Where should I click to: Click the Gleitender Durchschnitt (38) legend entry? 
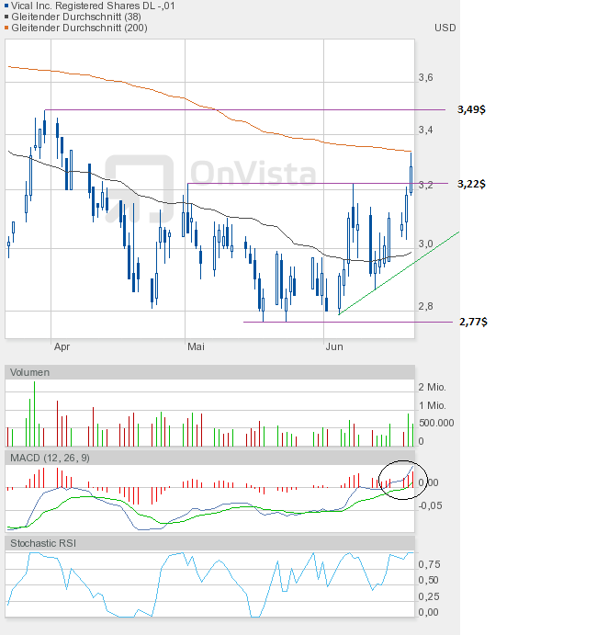click(x=76, y=17)
